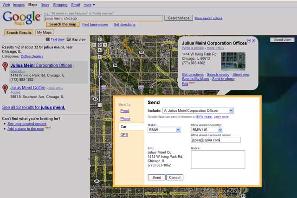Click inside the Notes text area
Image resolution: width=297 pixels, height=198 pixels.
(218, 160)
